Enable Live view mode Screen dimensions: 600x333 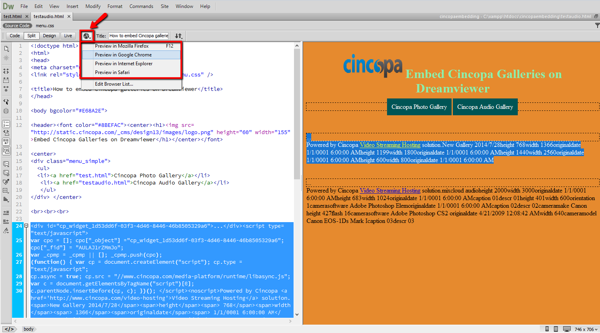tap(68, 36)
